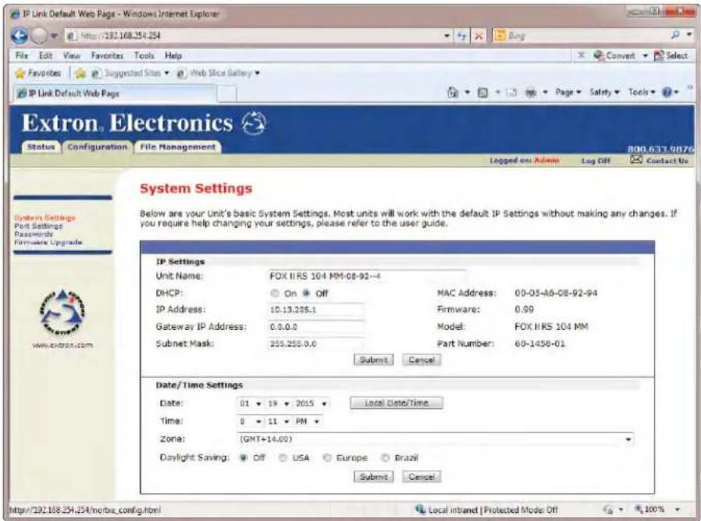
Task: Open the File menu
Action: click(21, 55)
